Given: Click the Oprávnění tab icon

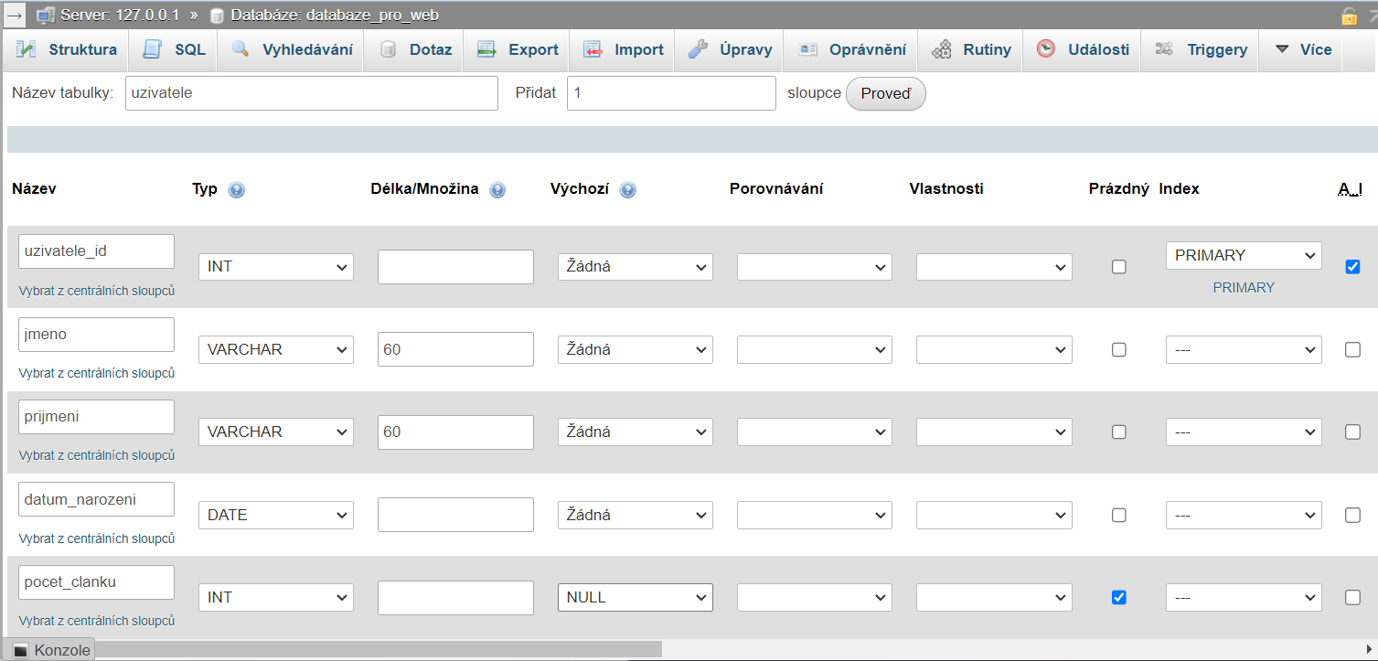Looking at the screenshot, I should [x=807, y=49].
